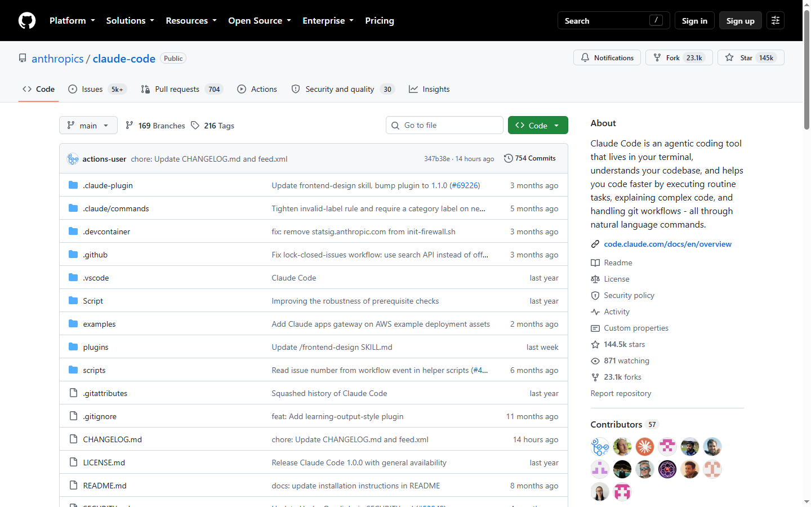Image resolution: width=811 pixels, height=507 pixels.
Task: View the 871 watching list
Action: (x=620, y=361)
